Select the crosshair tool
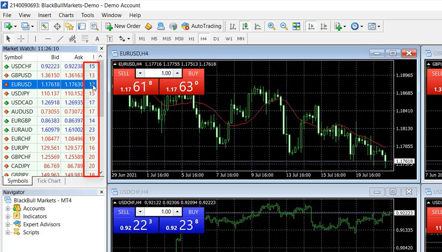The height and width of the screenshot is (252, 442). click(x=21, y=38)
